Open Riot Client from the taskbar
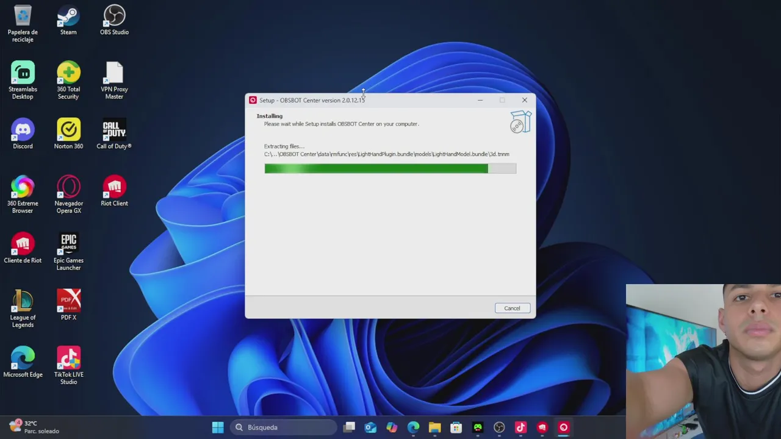Image resolution: width=781 pixels, height=439 pixels. pyautogui.click(x=542, y=427)
